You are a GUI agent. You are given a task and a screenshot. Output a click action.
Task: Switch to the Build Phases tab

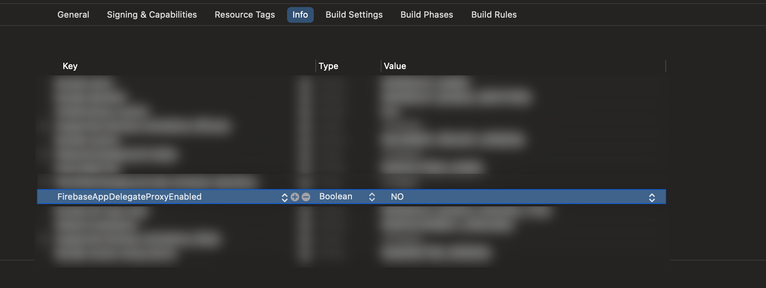(427, 15)
